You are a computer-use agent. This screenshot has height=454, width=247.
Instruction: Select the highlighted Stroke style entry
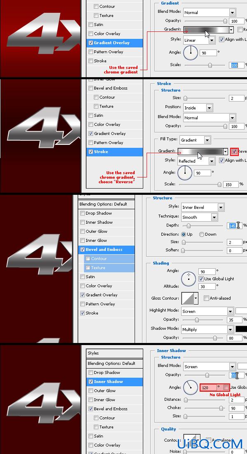(115, 152)
